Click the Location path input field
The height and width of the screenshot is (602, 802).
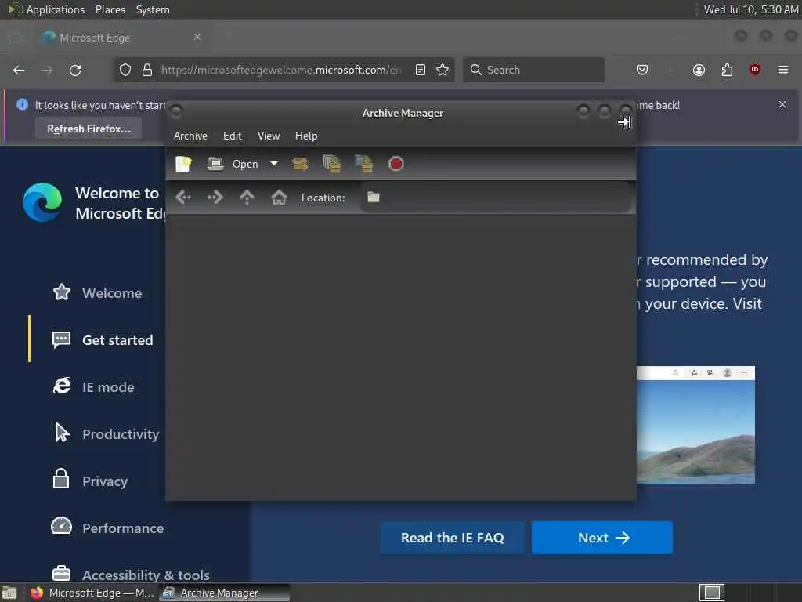tap(496, 197)
